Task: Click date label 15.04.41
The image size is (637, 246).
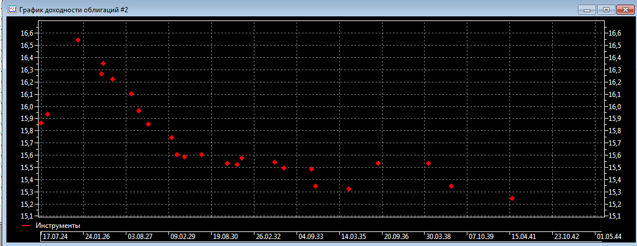Action: [x=524, y=236]
